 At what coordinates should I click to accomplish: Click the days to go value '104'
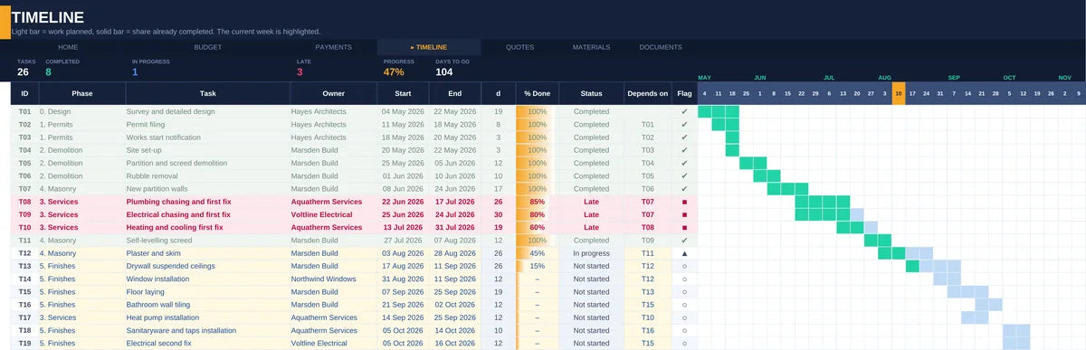coord(444,72)
